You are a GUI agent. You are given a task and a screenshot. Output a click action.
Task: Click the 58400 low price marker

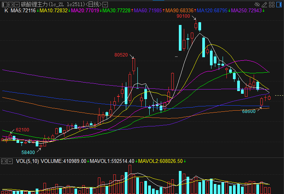[28, 152]
